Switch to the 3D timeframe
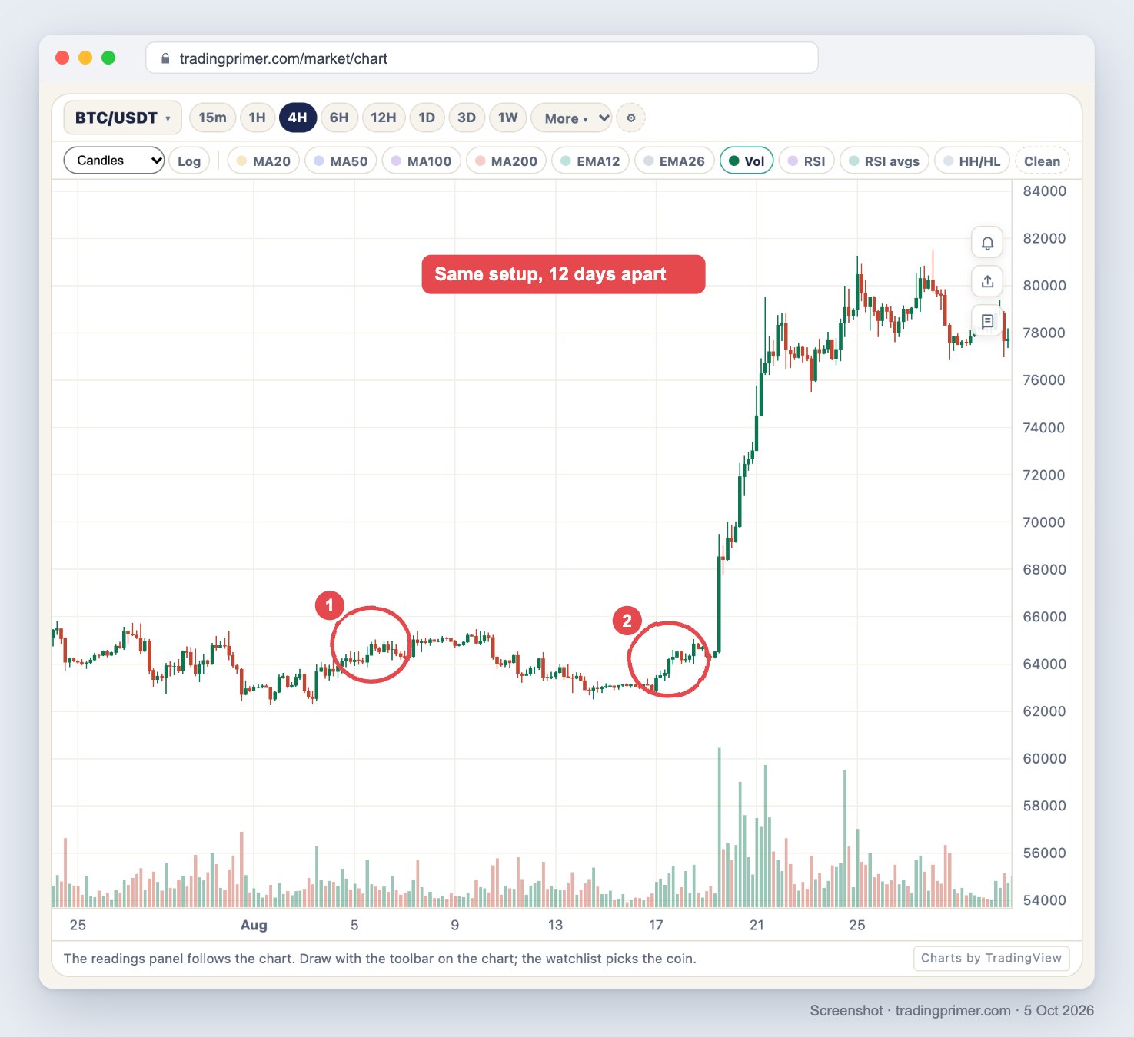This screenshot has width=1134, height=1037. click(x=467, y=118)
